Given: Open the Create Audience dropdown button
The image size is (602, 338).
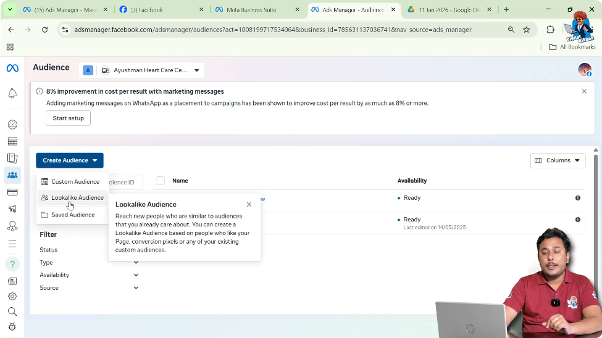Looking at the screenshot, I should 70,160.
